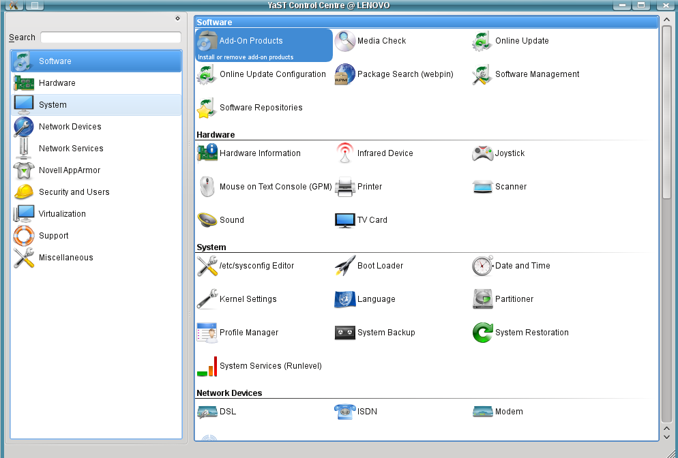This screenshot has width=678, height=458.
Task: Click 'Install or remove add-on products' description
Action: [246, 57]
